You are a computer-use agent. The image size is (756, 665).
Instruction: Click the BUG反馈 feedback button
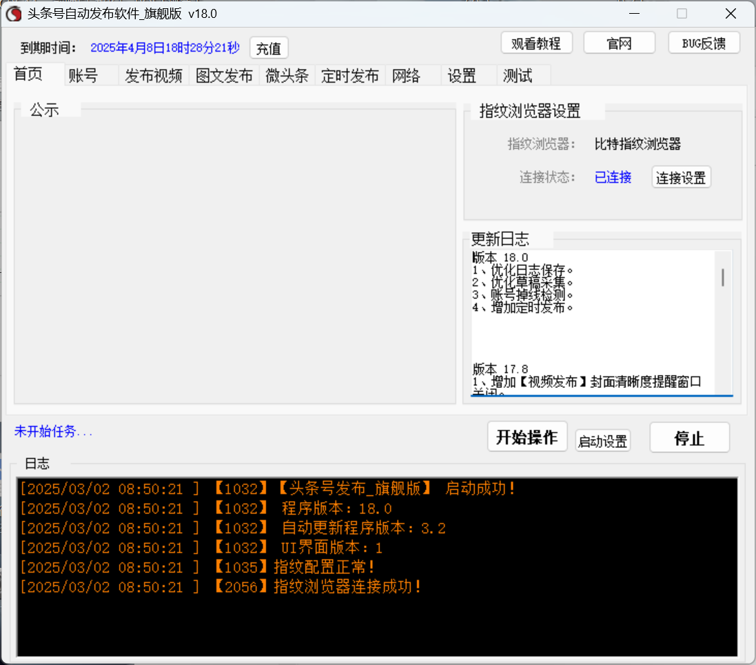click(x=704, y=43)
